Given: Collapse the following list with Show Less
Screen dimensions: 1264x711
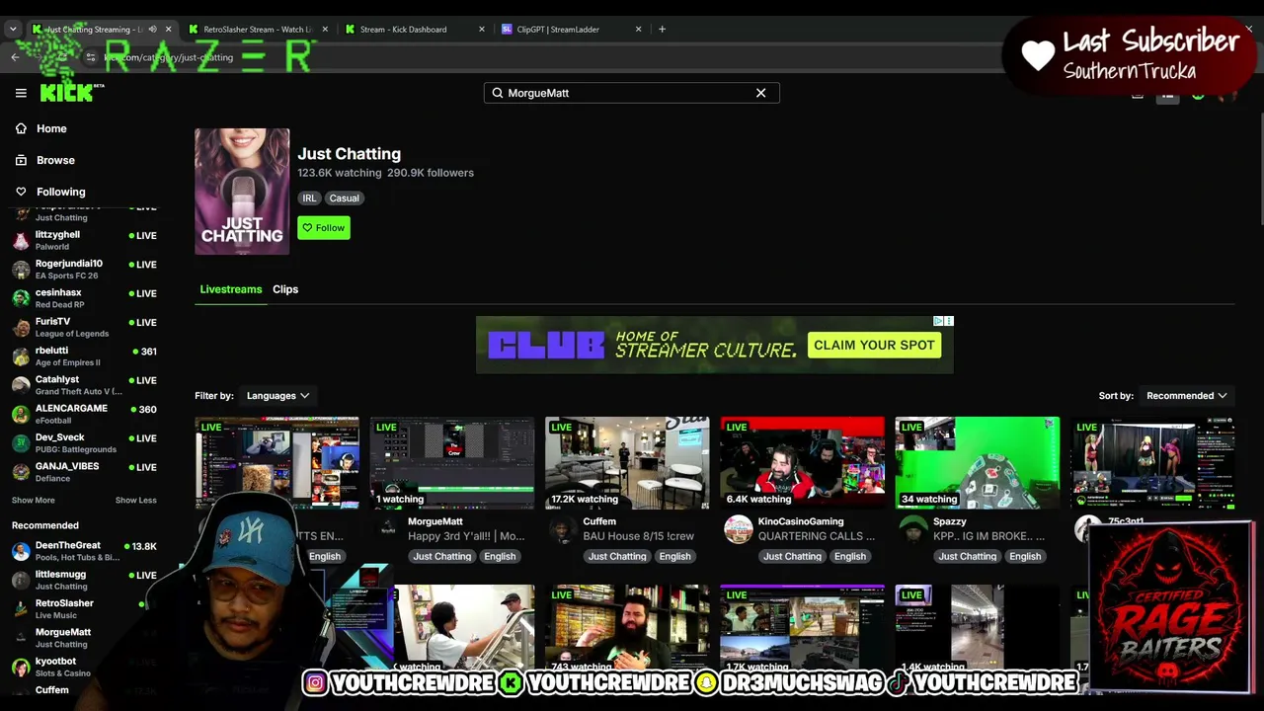Looking at the screenshot, I should click(x=136, y=501).
